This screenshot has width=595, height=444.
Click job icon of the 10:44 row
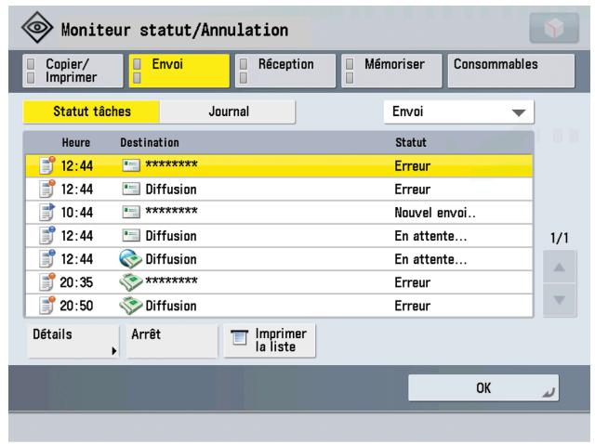pyautogui.click(x=47, y=213)
